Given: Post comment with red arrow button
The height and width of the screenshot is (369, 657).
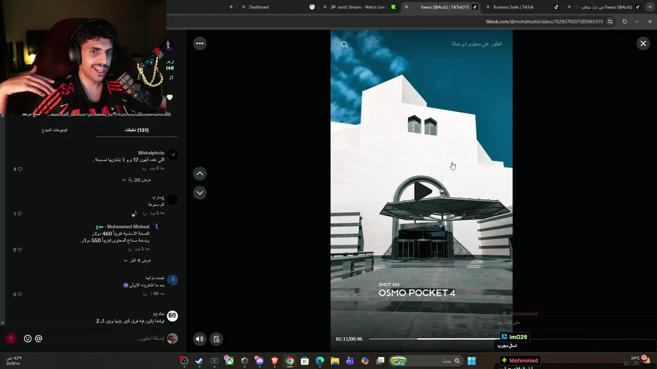Looking at the screenshot, I should [11, 339].
